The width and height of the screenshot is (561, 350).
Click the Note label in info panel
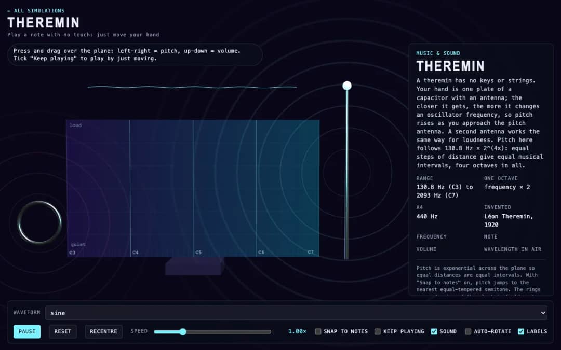[x=490, y=237]
